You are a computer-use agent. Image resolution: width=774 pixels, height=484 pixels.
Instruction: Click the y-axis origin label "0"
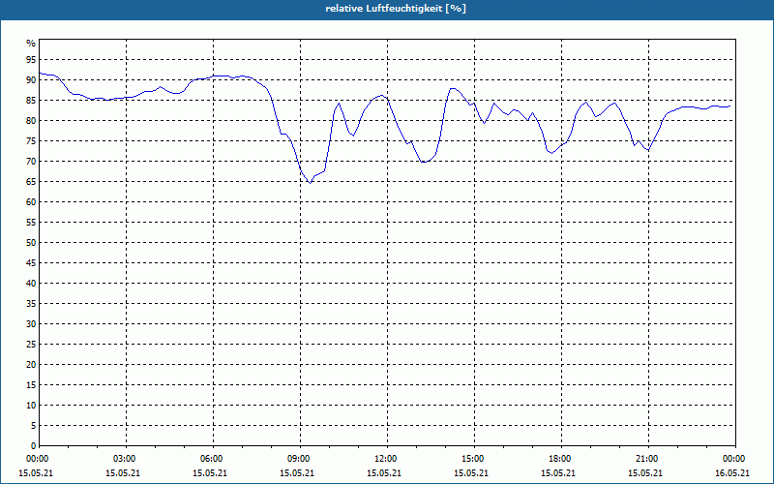point(34,446)
